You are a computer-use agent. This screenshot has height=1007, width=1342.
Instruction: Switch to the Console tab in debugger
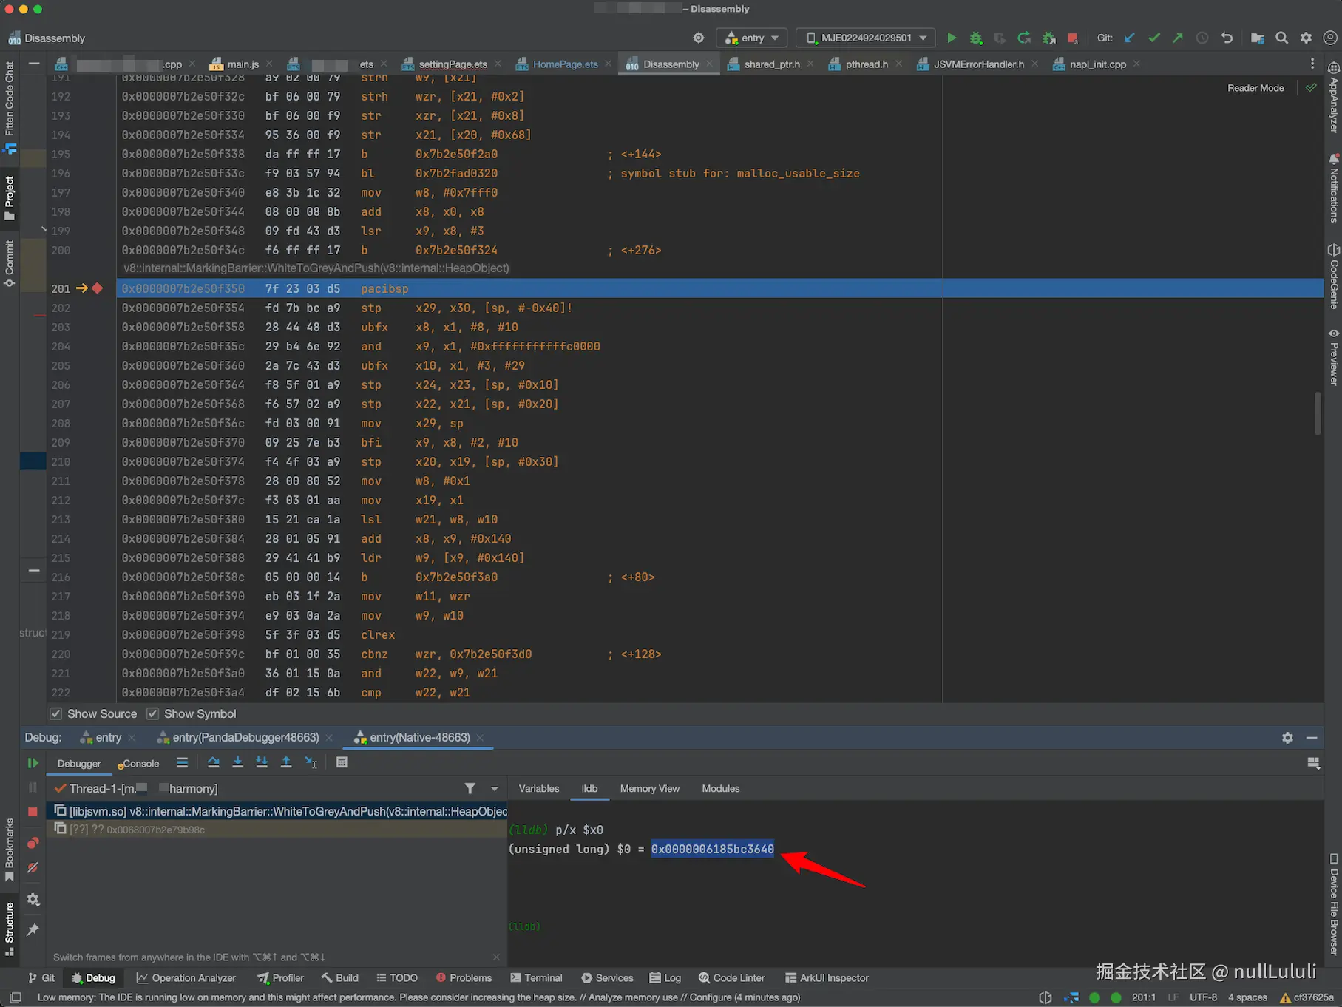point(138,764)
